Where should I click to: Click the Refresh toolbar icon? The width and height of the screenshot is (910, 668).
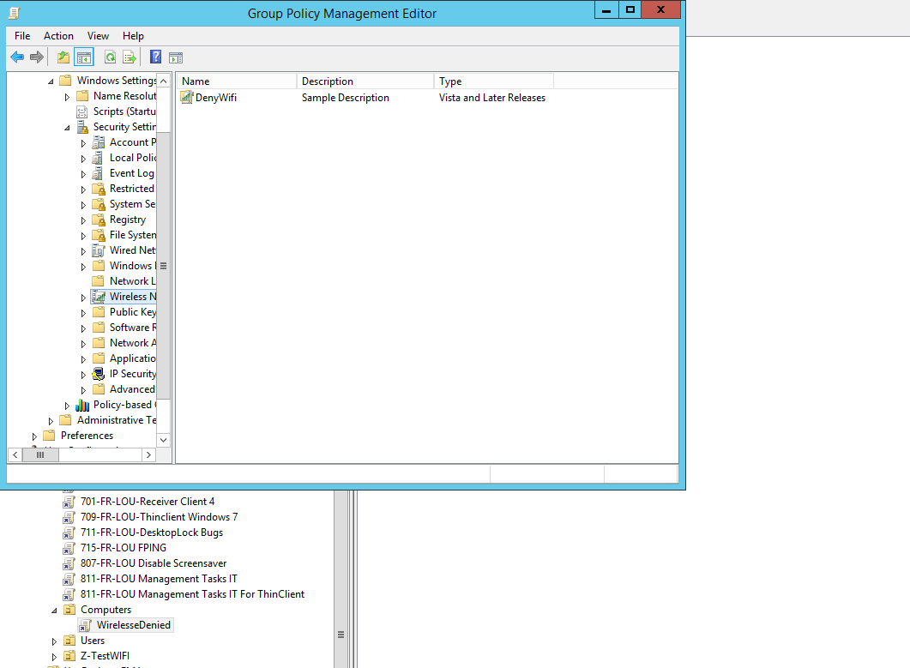110,57
